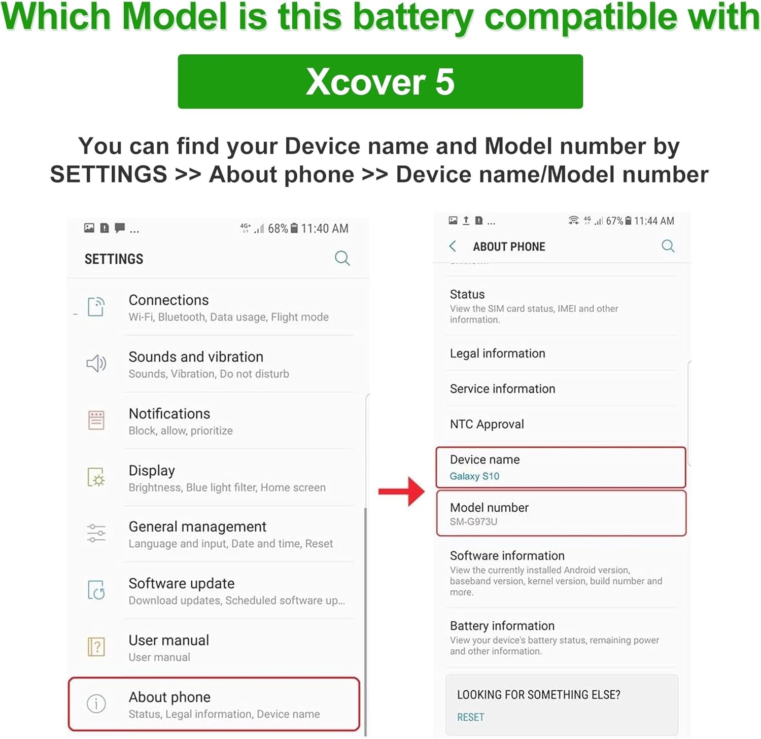Open Legal information

pos(562,354)
